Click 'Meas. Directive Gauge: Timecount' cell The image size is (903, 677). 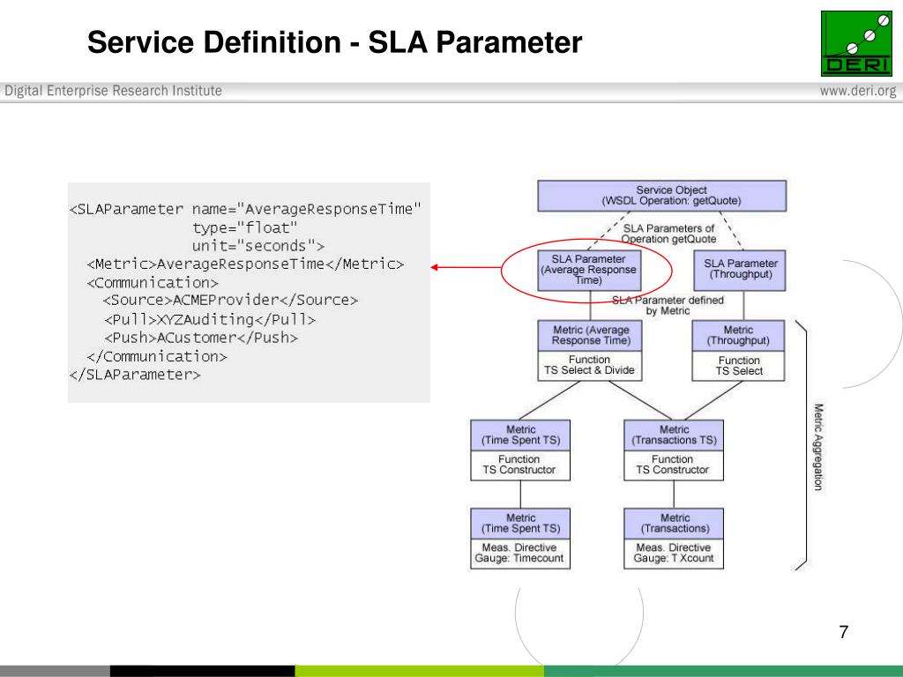click(x=520, y=554)
